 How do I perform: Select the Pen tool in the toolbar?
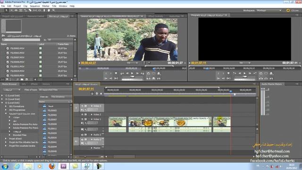[x=44, y=10]
